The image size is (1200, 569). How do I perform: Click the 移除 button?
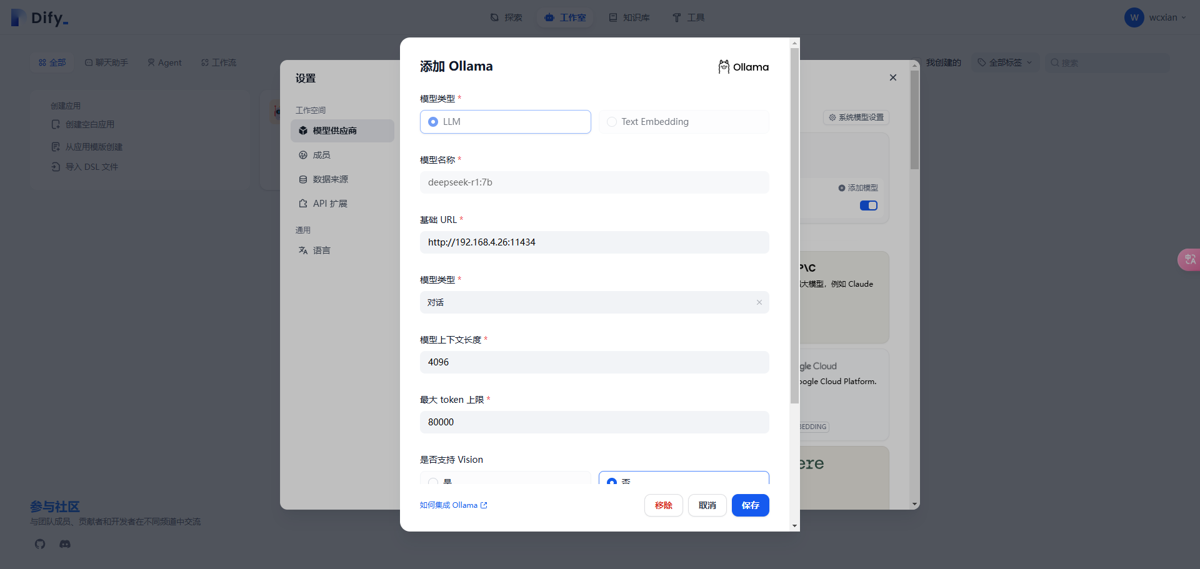pos(664,505)
